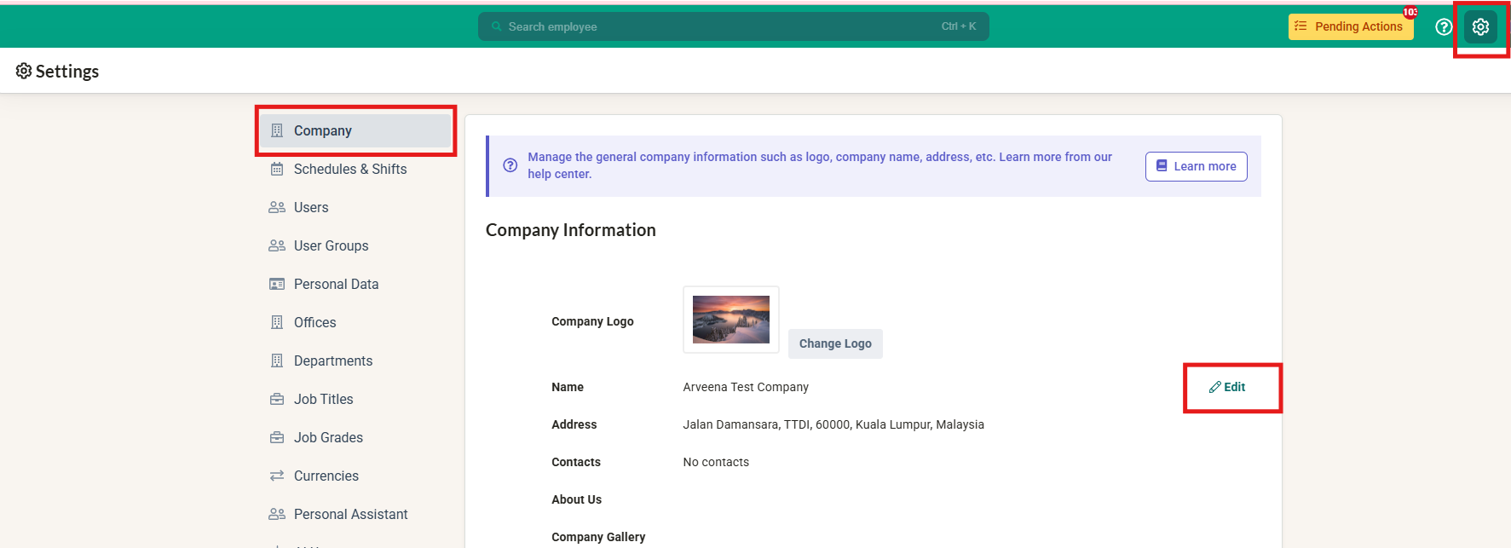
Task: Click the 'Name' field label
Action: pyautogui.click(x=568, y=387)
